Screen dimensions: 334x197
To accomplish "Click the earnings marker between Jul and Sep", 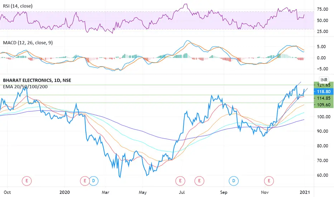I will click(x=199, y=181).
